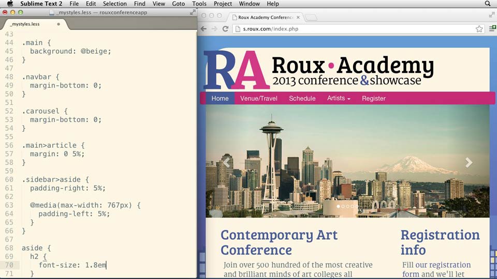The width and height of the screenshot is (497, 279).
Task: Click the '.navbar {' selector line
Action: (x=40, y=77)
